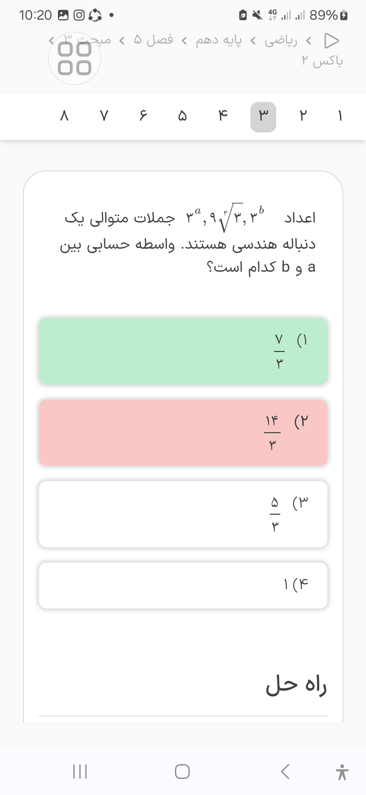The height and width of the screenshot is (795, 366).
Task: Choose answer option 4 with value 1
Action: [183, 585]
